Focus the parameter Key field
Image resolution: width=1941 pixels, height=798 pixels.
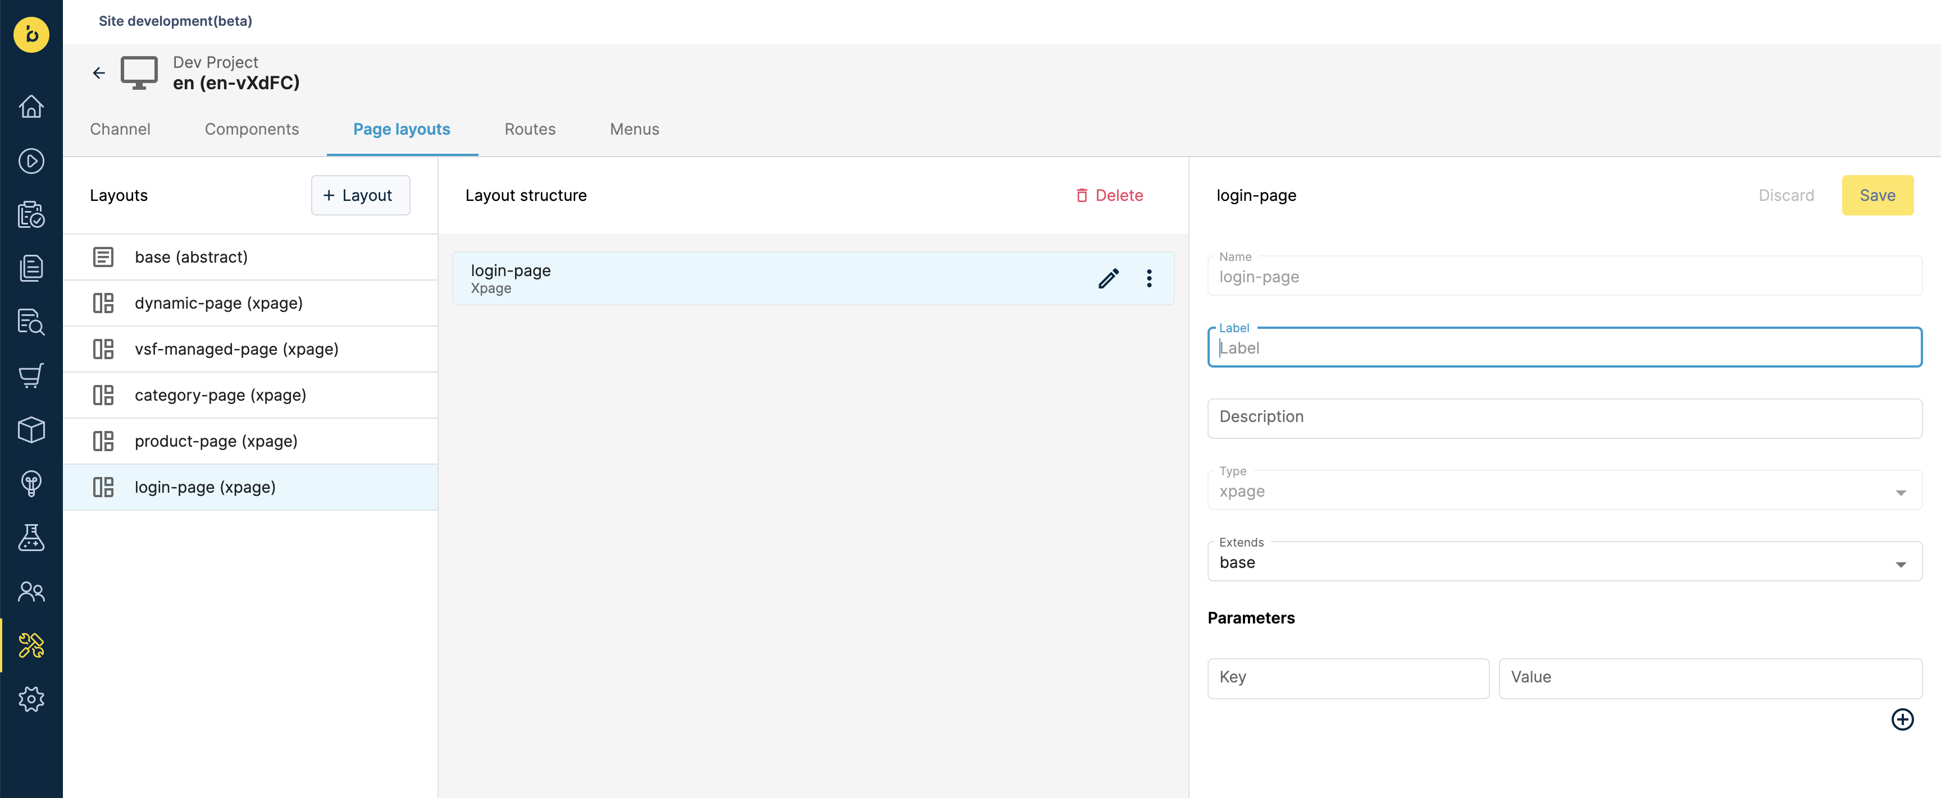[x=1348, y=678]
